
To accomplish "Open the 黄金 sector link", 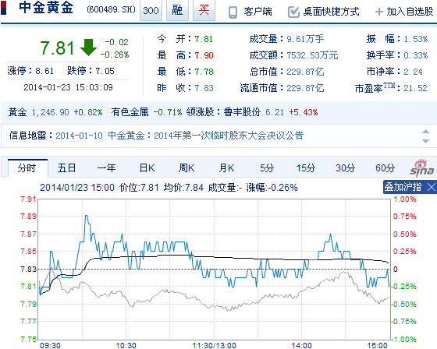I will [17, 112].
